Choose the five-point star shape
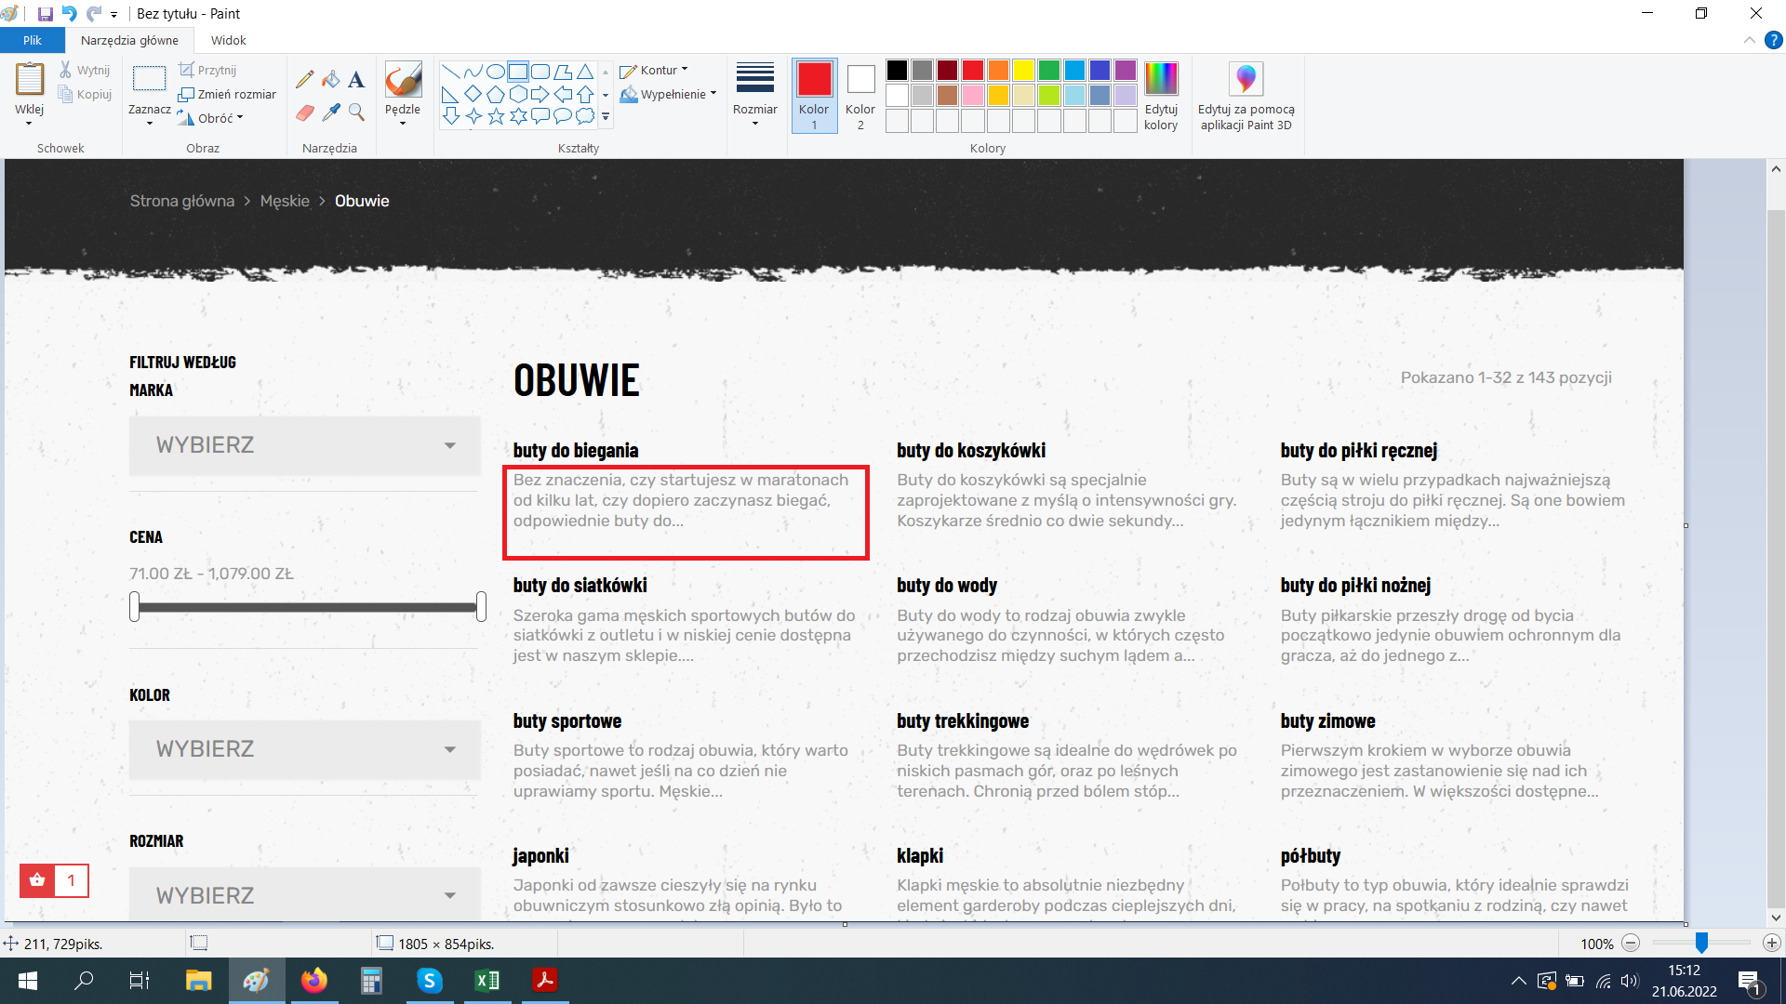The image size is (1786, 1004). [496, 116]
